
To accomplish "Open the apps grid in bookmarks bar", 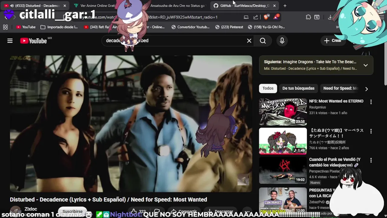I will pyautogui.click(x=5, y=27).
